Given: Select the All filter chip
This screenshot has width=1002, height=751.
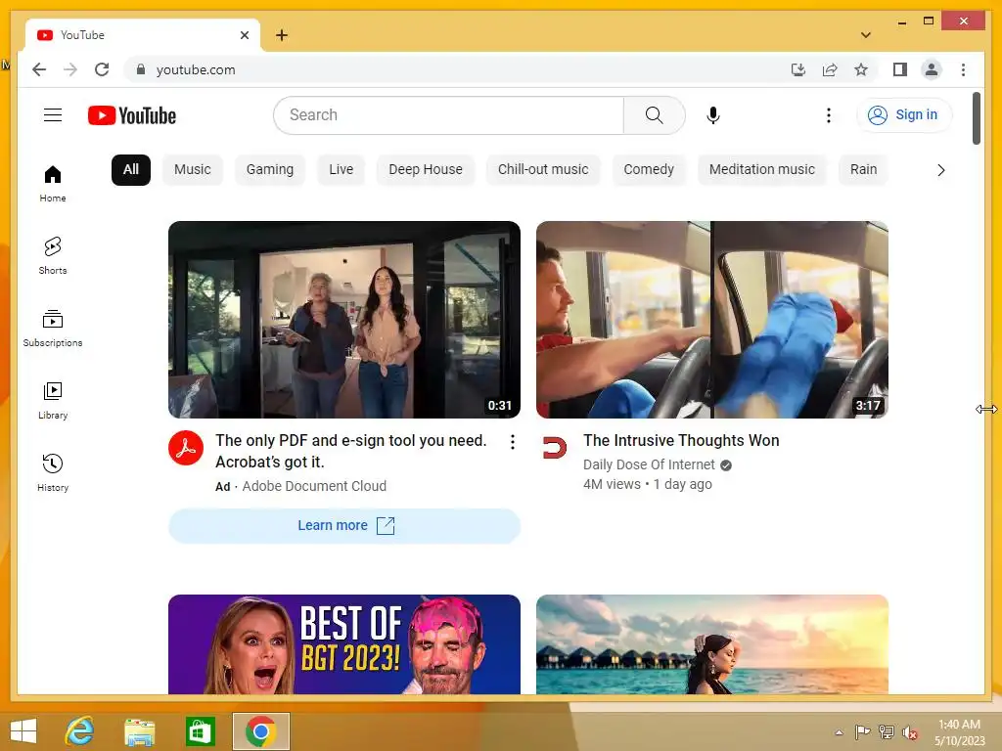Looking at the screenshot, I should pos(130,170).
